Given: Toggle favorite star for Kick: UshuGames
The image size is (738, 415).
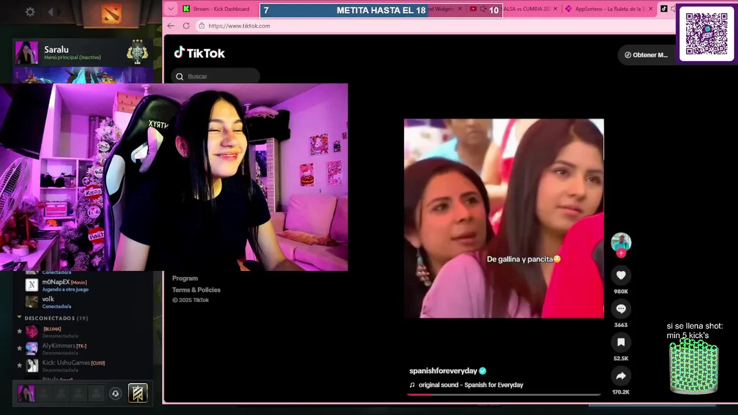Looking at the screenshot, I should (x=20, y=365).
